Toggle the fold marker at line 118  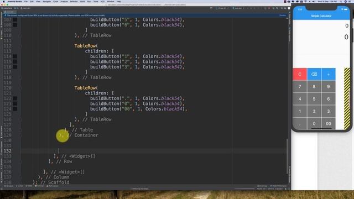(20, 77)
